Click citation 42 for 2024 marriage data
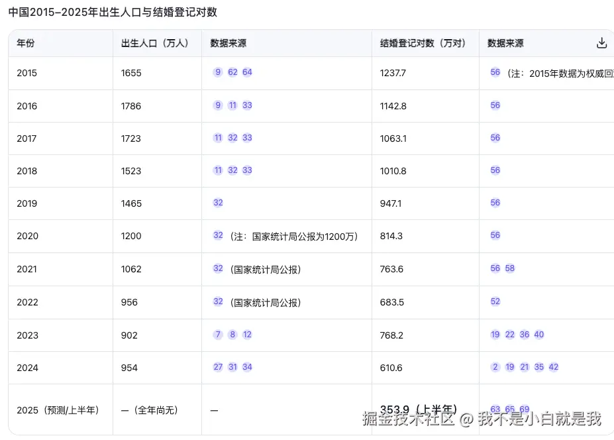The height and width of the screenshot is (440, 614). click(x=554, y=366)
